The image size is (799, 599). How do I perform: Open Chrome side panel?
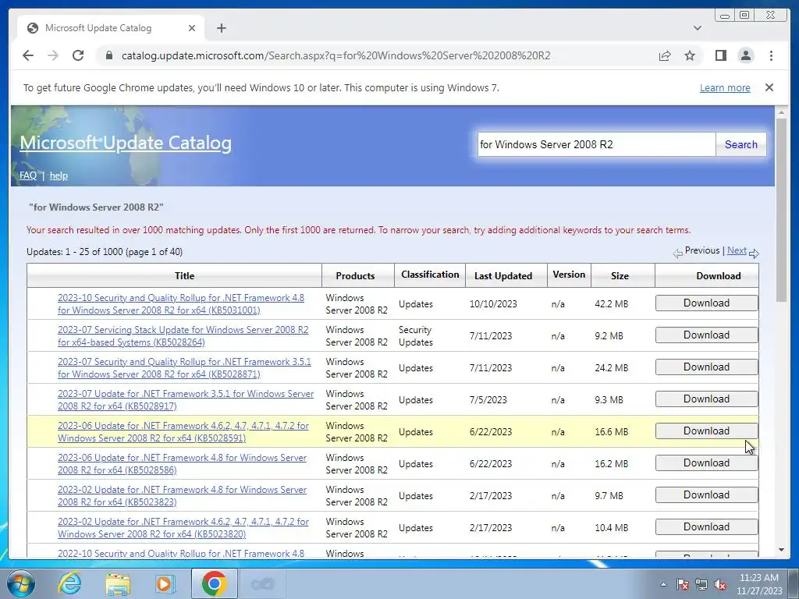tap(720, 55)
